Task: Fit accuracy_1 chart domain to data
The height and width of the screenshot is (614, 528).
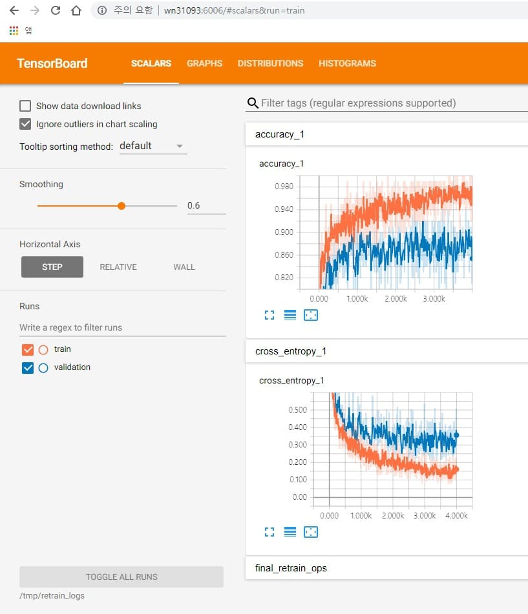Action: (311, 315)
